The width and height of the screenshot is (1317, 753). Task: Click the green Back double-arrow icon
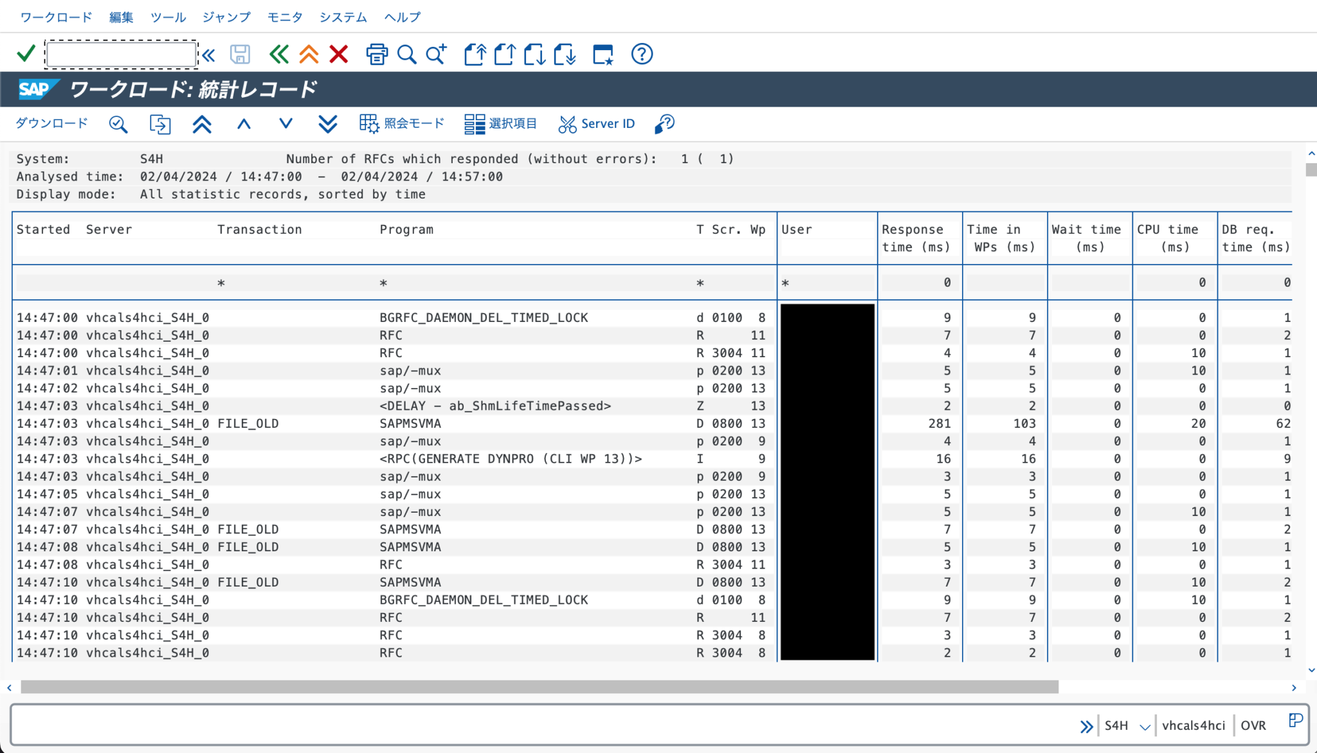[x=278, y=54]
